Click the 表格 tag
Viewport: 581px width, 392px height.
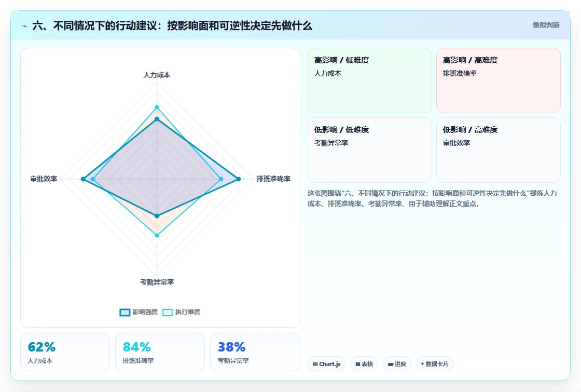pyautogui.click(x=364, y=364)
